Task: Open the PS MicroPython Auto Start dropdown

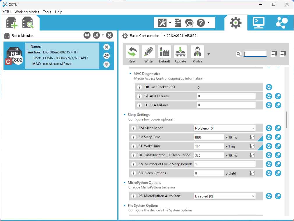Action: click(x=225, y=196)
